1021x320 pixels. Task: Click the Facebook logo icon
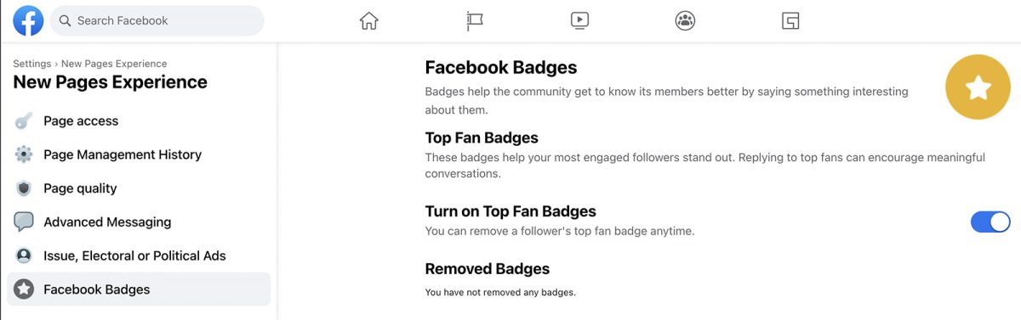[28, 20]
